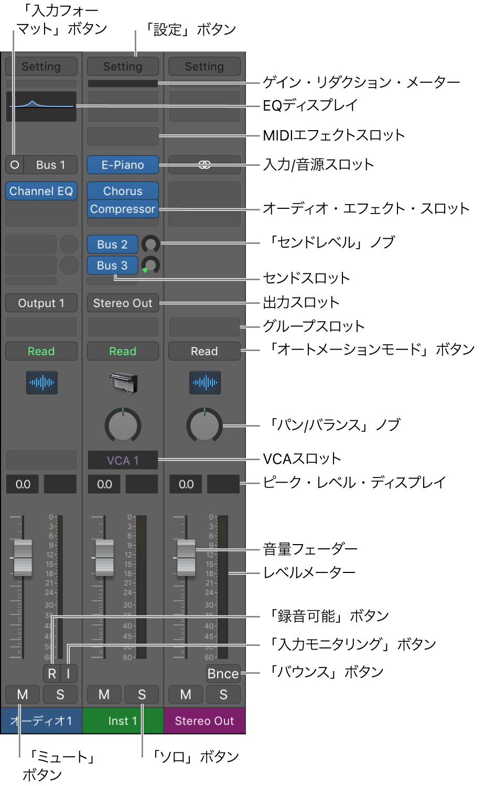Solo the Inst 1 channel
This screenshot has height=786, width=484.
tap(142, 695)
